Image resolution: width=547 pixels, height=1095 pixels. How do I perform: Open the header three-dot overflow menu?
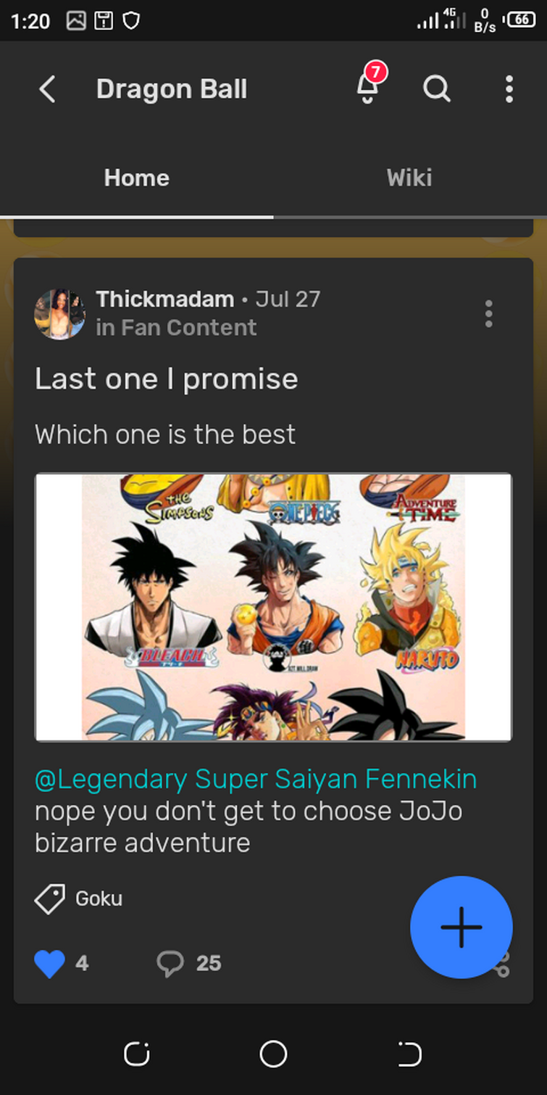point(509,89)
